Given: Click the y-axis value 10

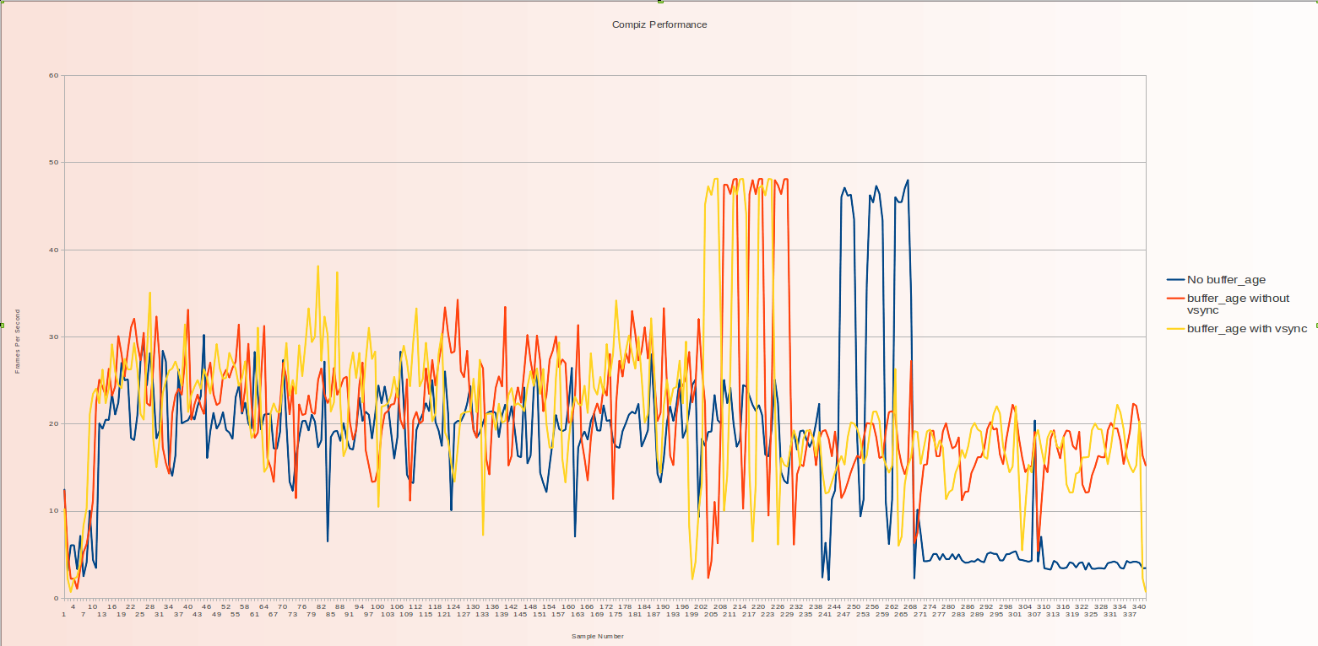Looking at the screenshot, I should (x=53, y=511).
